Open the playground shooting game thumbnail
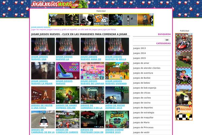 pyautogui.click(x=117, y=71)
